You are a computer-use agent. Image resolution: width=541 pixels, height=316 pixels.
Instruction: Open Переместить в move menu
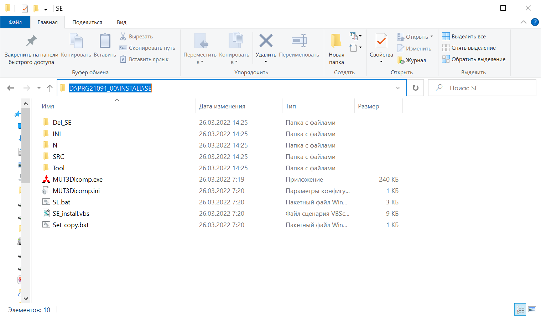point(200,49)
